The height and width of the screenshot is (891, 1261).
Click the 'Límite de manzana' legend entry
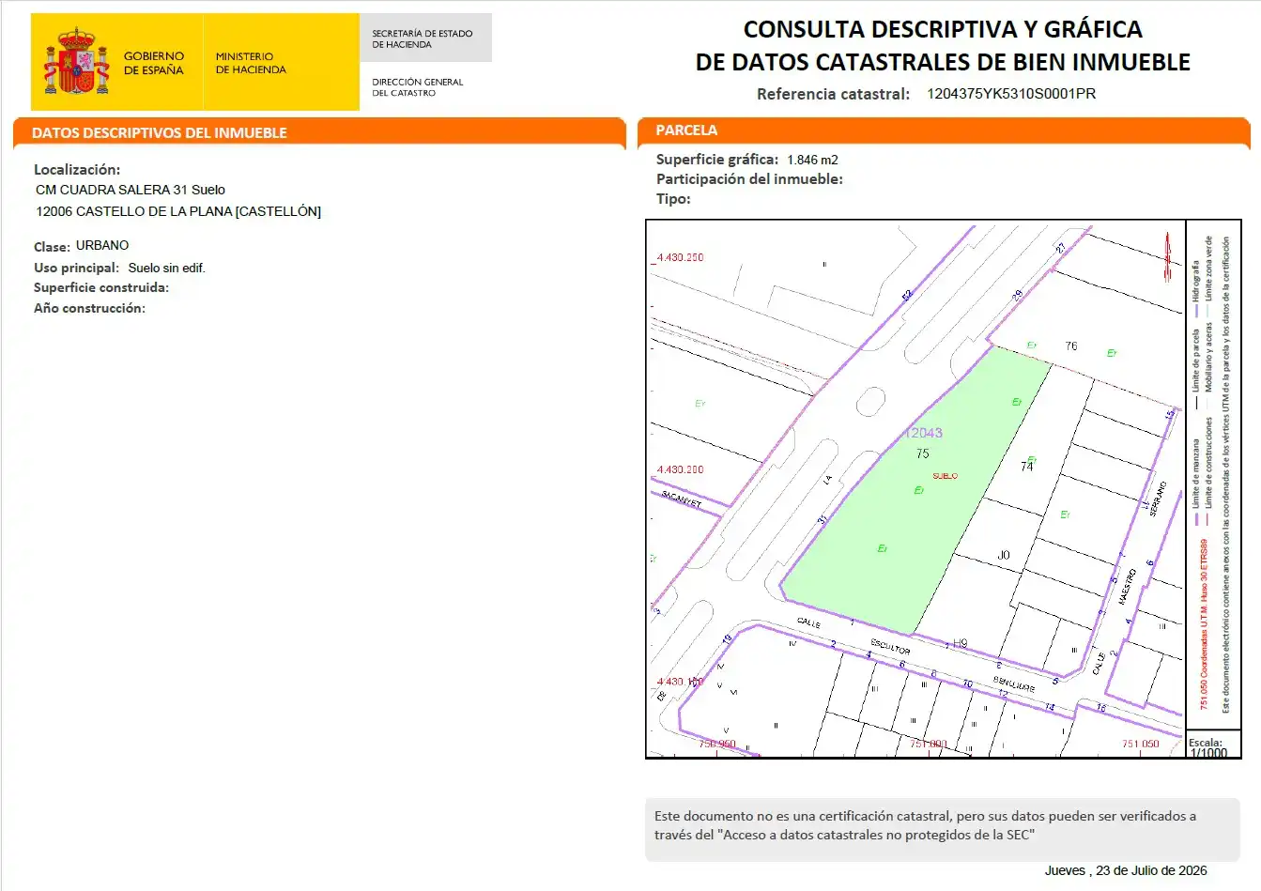coord(1196,481)
